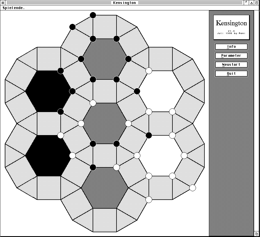Select the white piece farthest right on board
The image size is (260, 237).
[193, 188]
